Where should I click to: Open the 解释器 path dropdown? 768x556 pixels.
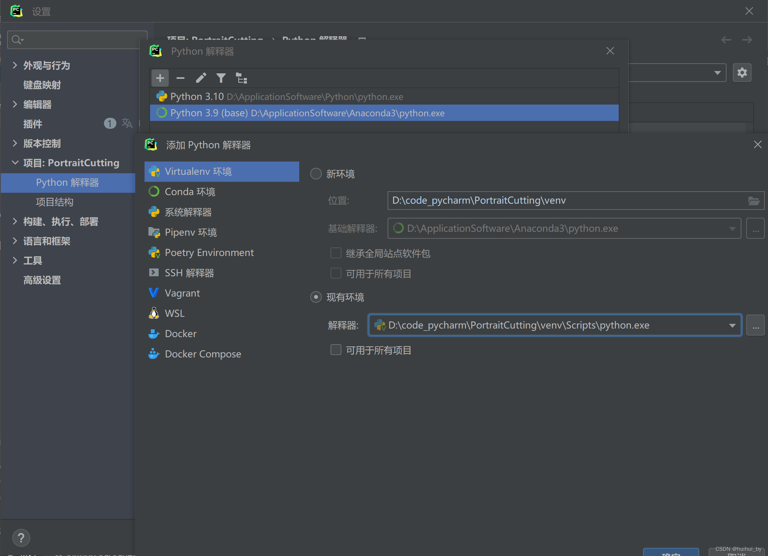pyautogui.click(x=732, y=325)
